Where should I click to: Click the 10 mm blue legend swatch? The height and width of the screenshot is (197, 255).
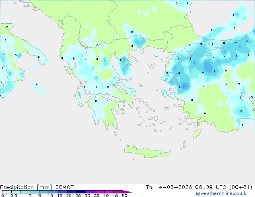tap(53, 192)
